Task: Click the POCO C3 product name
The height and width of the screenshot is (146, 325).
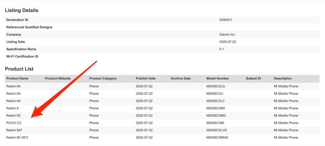Action: tap(14, 123)
